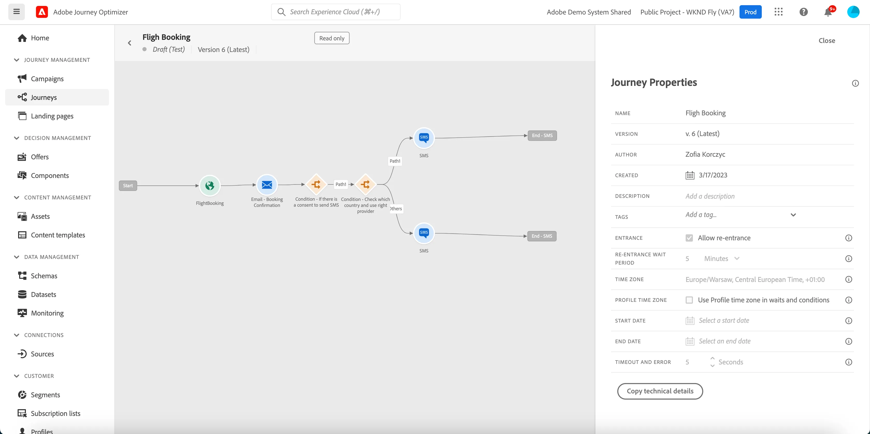Click the Select an end date field

click(x=724, y=341)
